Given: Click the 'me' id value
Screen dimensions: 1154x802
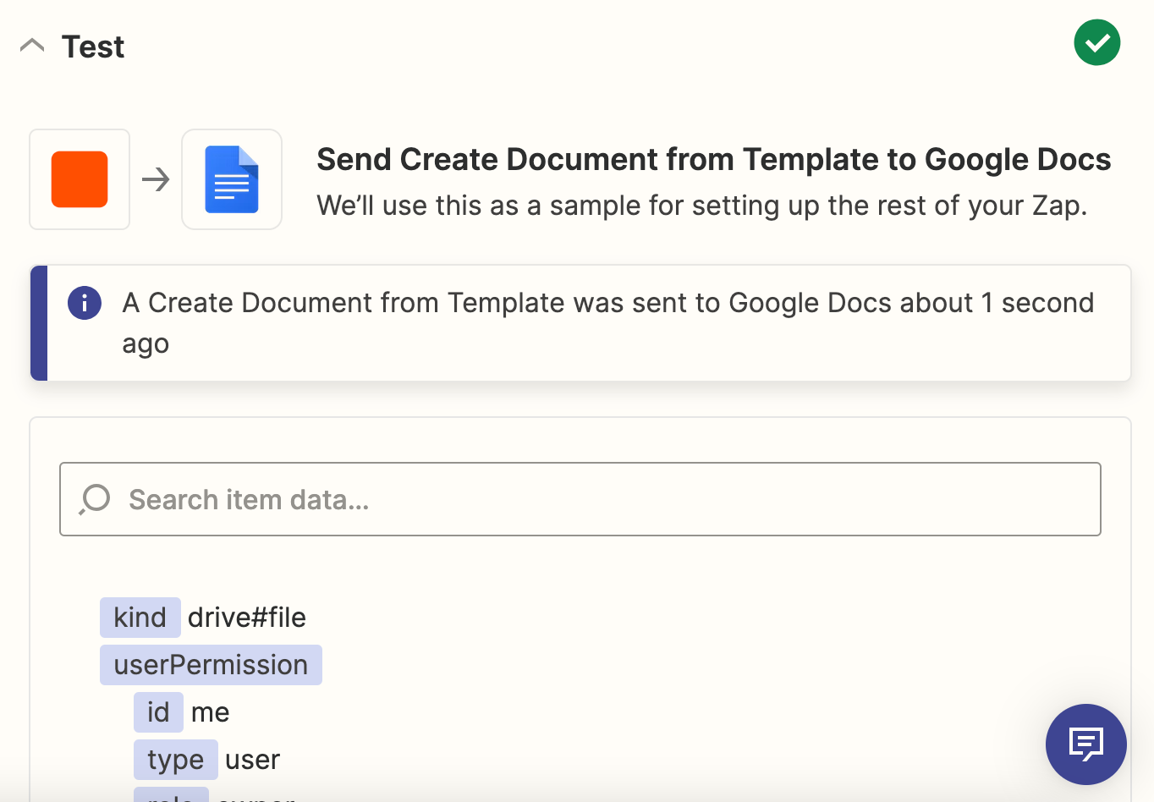Looking at the screenshot, I should click(211, 712).
